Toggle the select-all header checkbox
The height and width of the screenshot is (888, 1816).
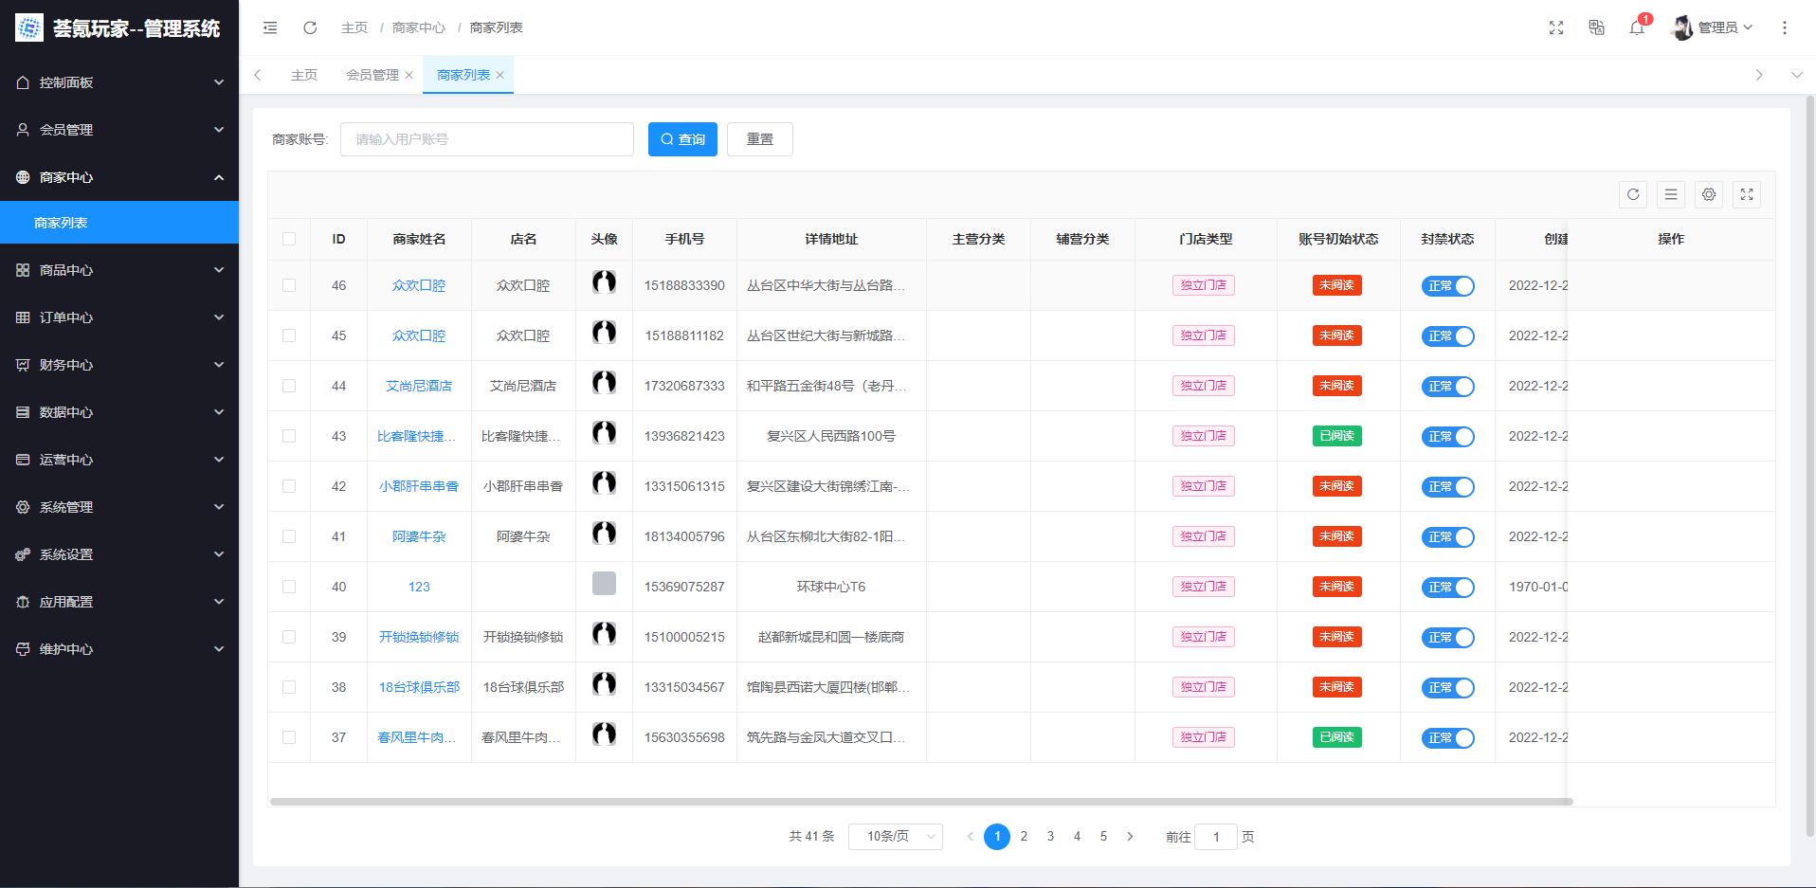click(x=289, y=239)
